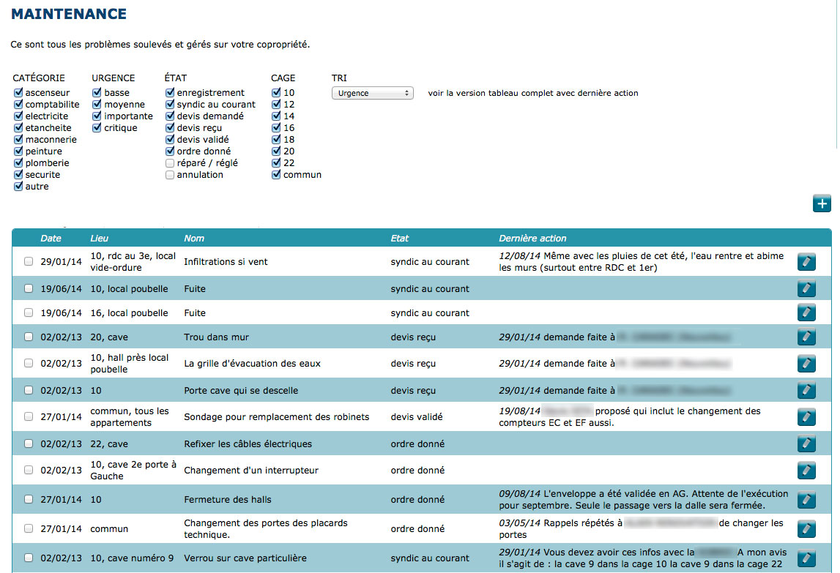Toggle the cage 22 checkbox
840x573 pixels.
click(x=276, y=162)
